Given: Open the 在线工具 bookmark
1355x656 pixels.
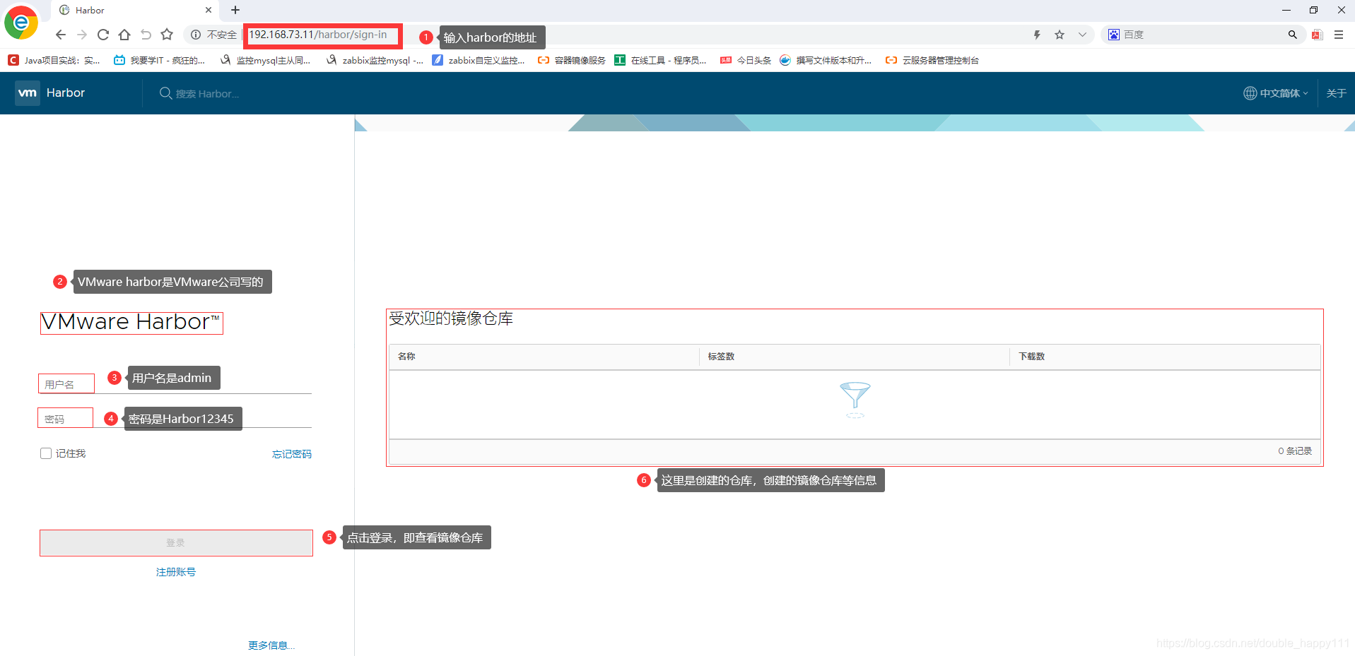Looking at the screenshot, I should pyautogui.click(x=661, y=61).
